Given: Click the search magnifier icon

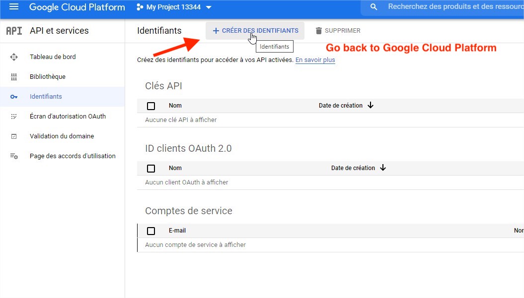Looking at the screenshot, I should coord(374,6).
